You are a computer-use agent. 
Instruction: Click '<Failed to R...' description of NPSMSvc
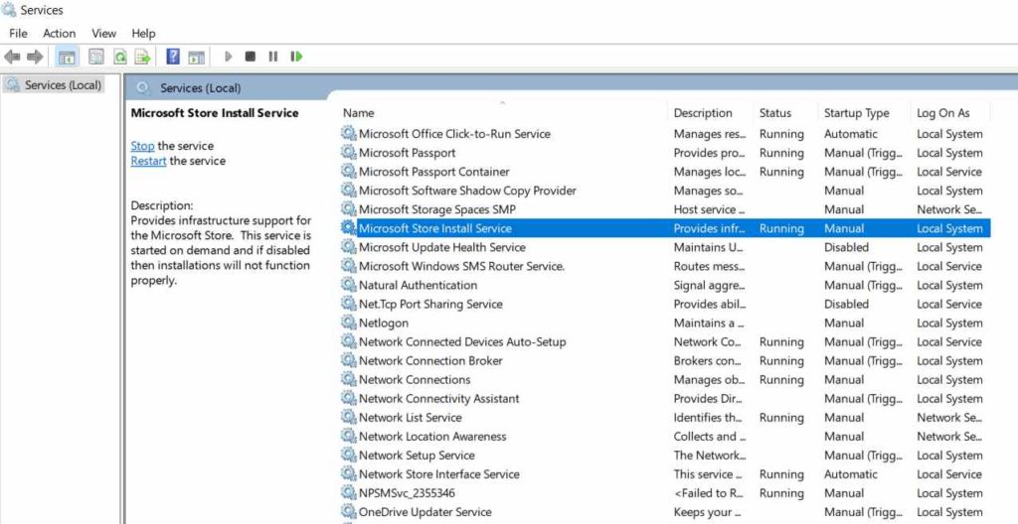pyautogui.click(x=709, y=493)
